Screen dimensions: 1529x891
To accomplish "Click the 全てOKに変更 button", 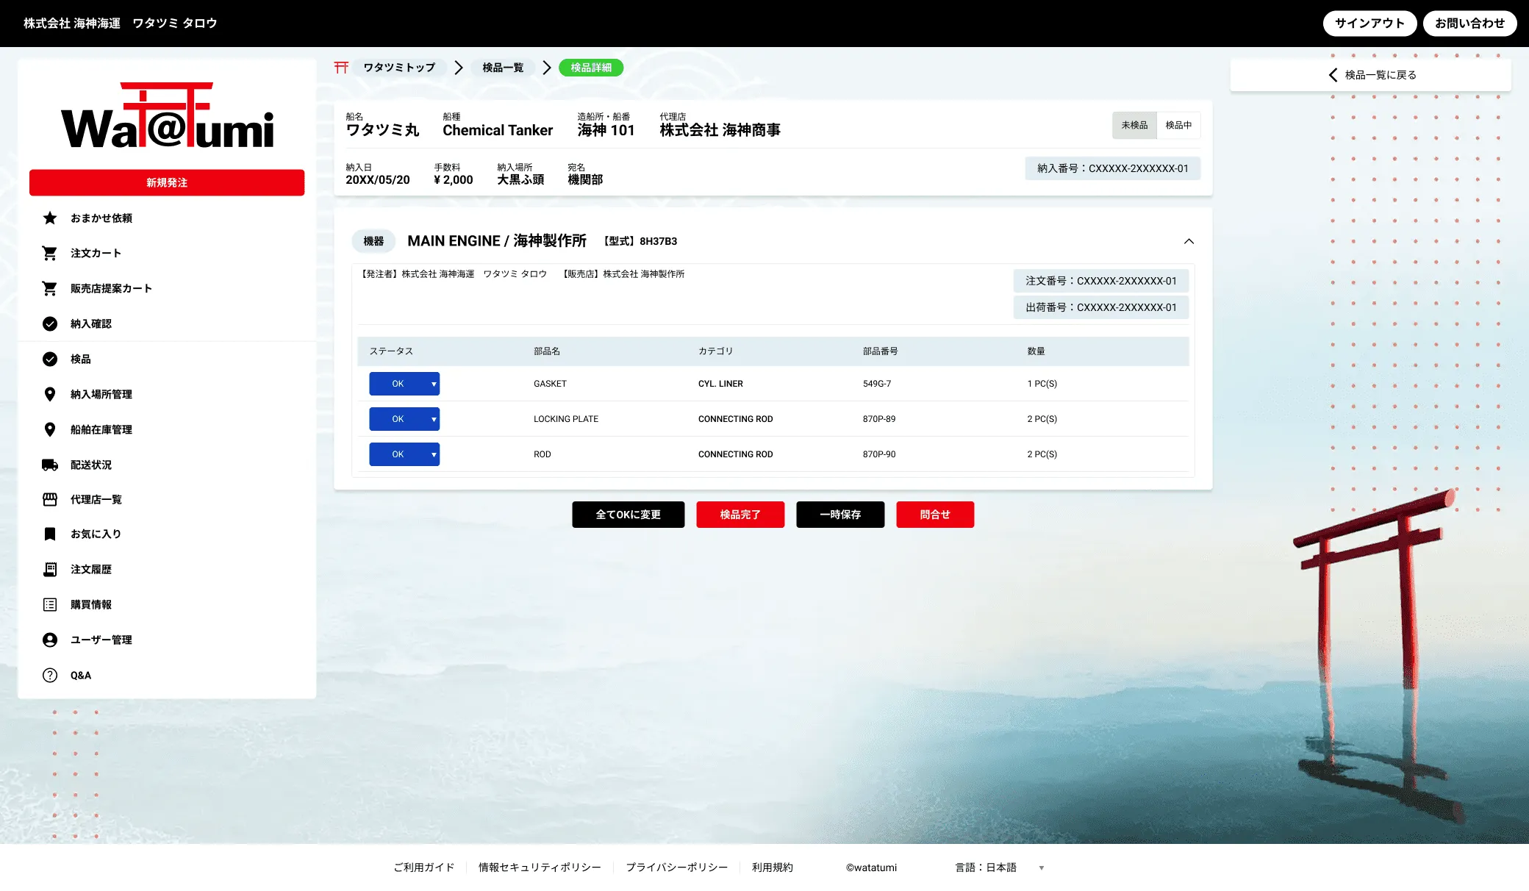I will (x=628, y=515).
